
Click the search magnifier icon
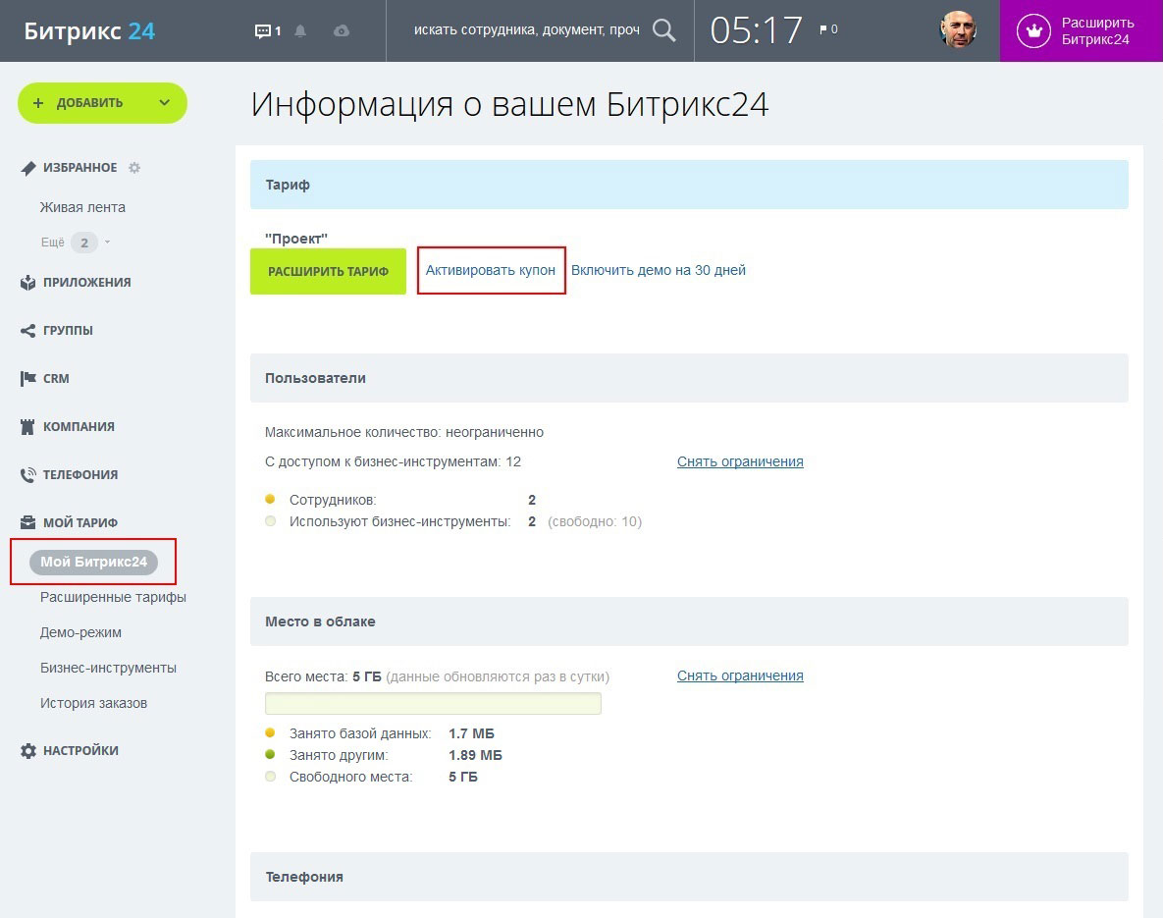[663, 30]
